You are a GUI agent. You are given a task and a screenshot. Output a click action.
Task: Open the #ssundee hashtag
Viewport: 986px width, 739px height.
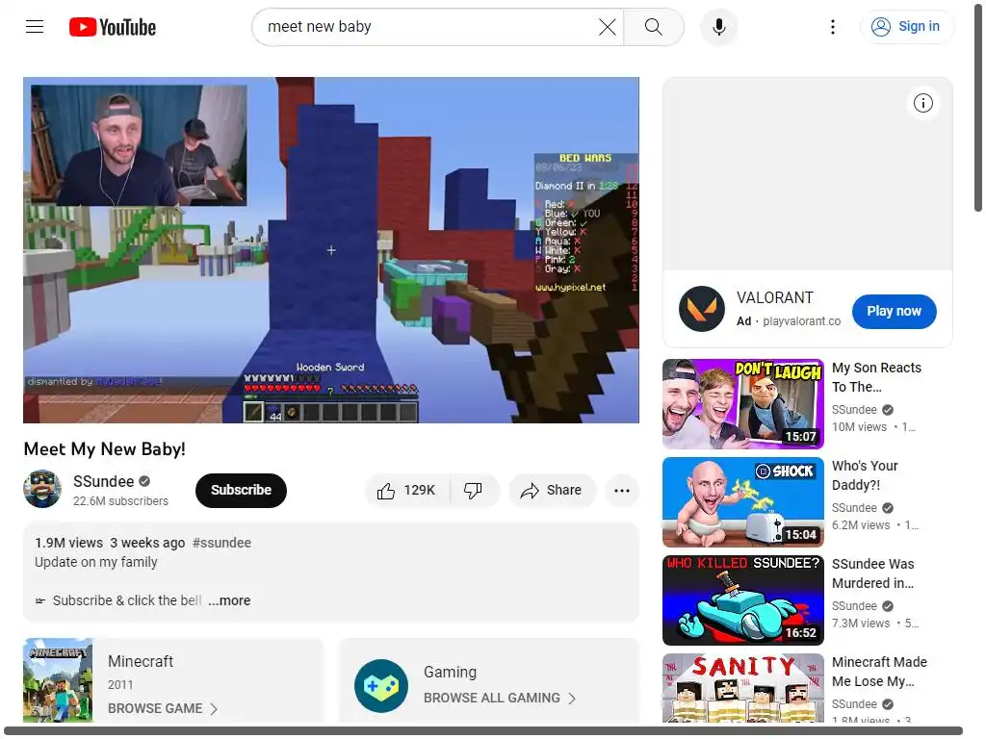(222, 543)
